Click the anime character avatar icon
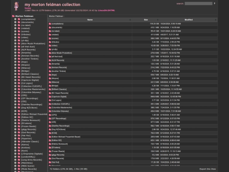The width and height of the screenshot is (229, 172). 17,6
